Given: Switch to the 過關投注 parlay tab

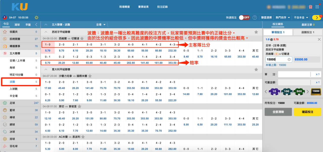Looking at the screenshot, I should point(308,32).
